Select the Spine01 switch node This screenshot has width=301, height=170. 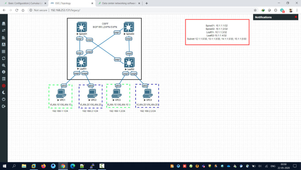point(81,27)
